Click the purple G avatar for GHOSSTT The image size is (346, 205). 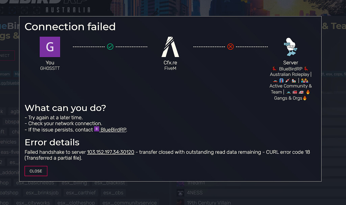click(50, 47)
